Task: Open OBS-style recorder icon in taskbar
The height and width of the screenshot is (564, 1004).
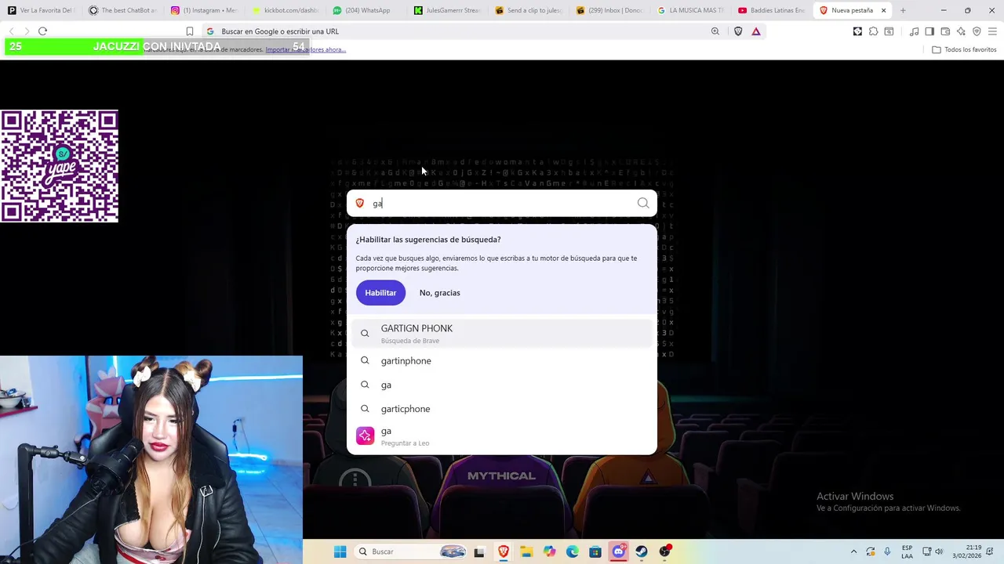Action: 665,551
